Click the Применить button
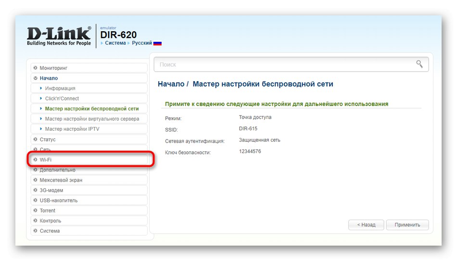 [407, 225]
